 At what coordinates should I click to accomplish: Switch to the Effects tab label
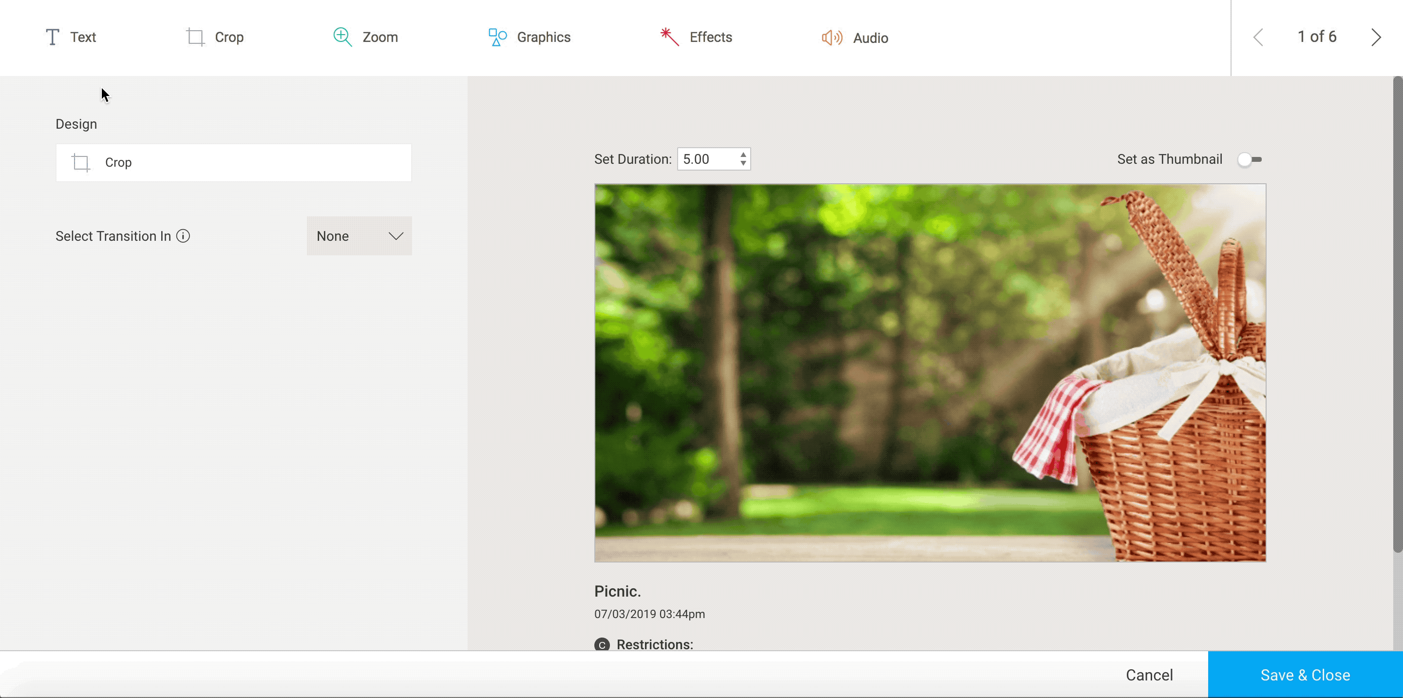[x=711, y=37]
